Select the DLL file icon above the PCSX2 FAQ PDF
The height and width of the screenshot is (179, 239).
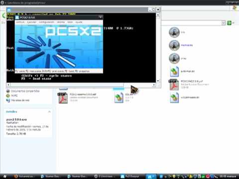point(174,72)
